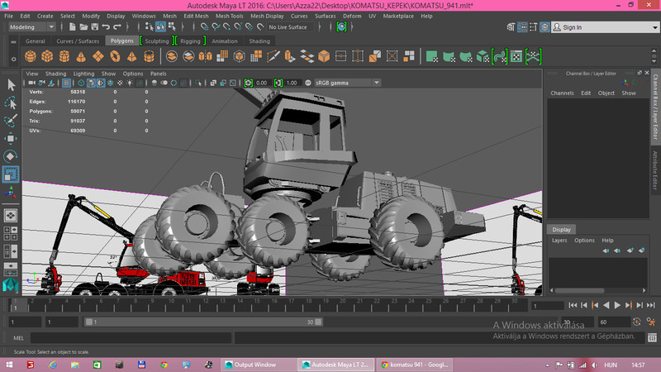
Task: Pick the Lasso select tool
Action: coord(11,103)
